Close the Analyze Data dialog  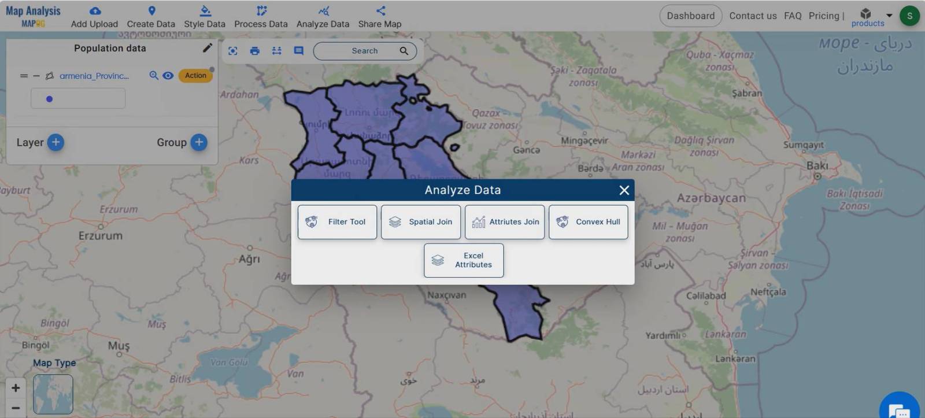coord(624,190)
